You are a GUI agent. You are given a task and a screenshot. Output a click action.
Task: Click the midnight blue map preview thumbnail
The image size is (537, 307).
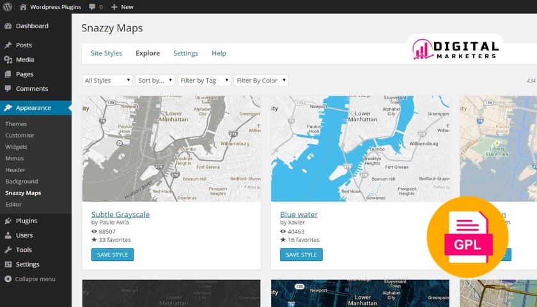coord(361,294)
